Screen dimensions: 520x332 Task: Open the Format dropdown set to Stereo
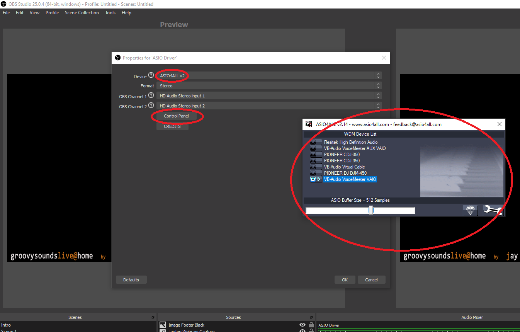(270, 86)
